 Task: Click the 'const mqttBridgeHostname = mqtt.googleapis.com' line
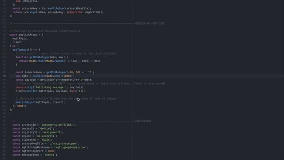point(50,147)
